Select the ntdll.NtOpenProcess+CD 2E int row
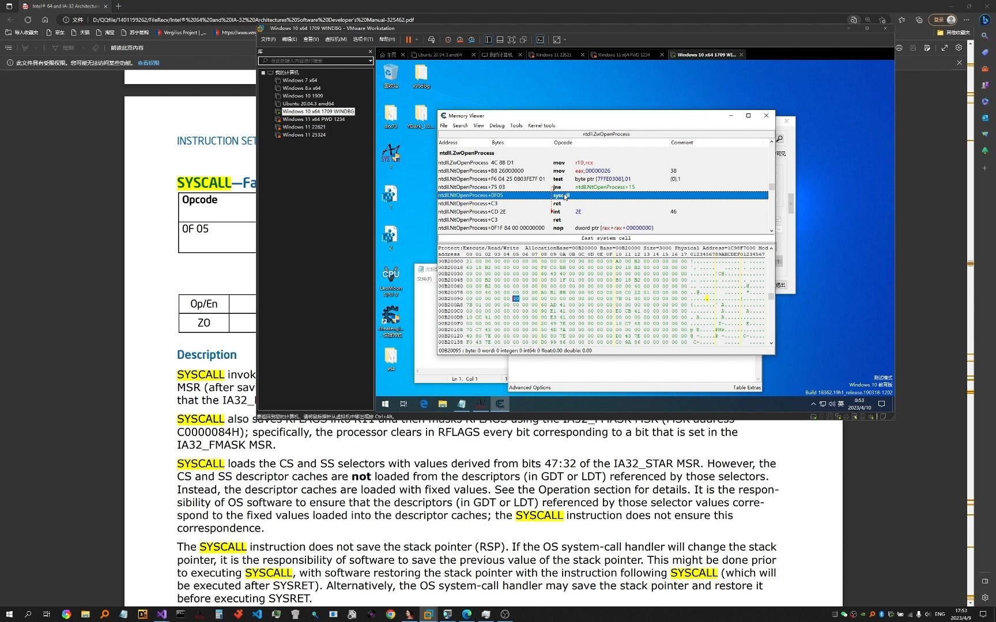 [603, 212]
